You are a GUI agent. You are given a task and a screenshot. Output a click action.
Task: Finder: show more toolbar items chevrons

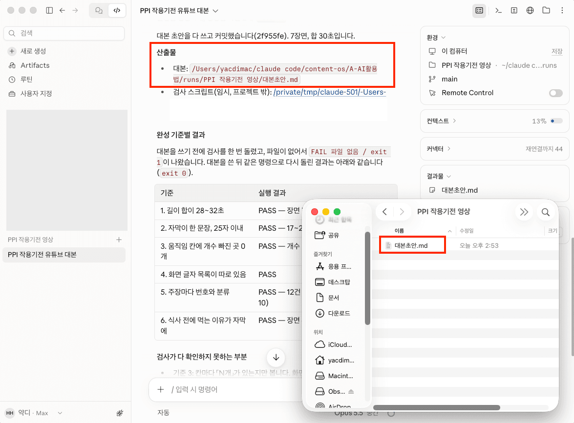[x=524, y=212]
